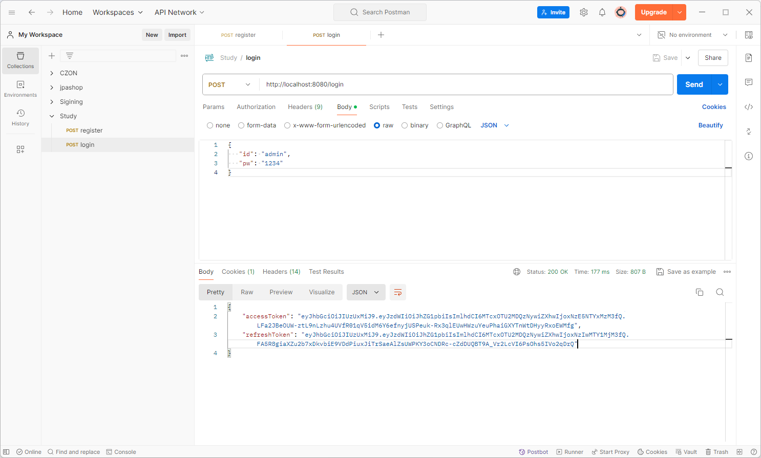Open the Headers (9) request tab
The width and height of the screenshot is (761, 458).
pos(305,107)
